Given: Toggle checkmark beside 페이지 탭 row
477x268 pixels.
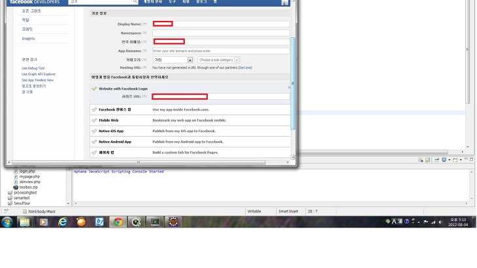Looking at the screenshot, I should [x=94, y=152].
